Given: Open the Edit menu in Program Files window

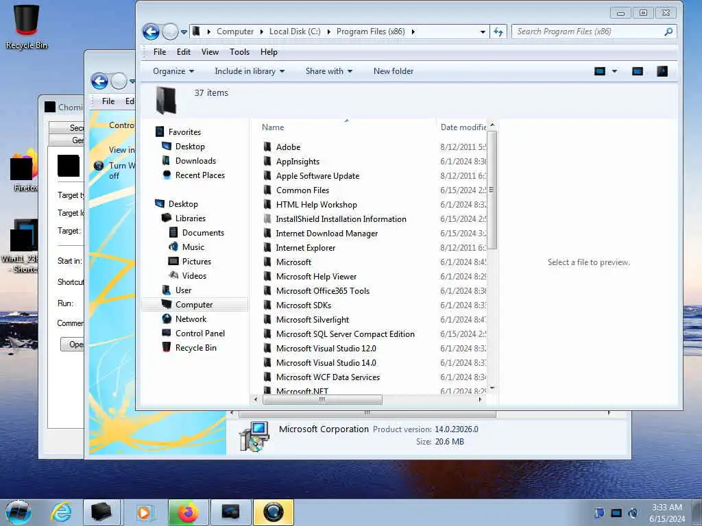Looking at the screenshot, I should click(184, 52).
